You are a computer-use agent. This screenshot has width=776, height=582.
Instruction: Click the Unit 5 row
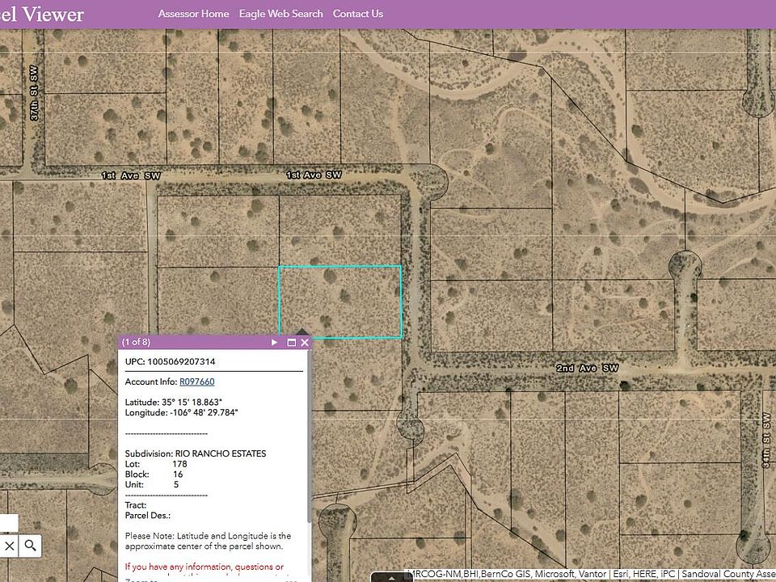[152, 484]
